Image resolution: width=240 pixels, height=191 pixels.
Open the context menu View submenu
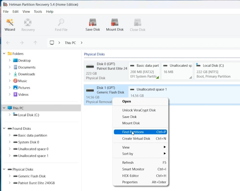(x=140, y=147)
